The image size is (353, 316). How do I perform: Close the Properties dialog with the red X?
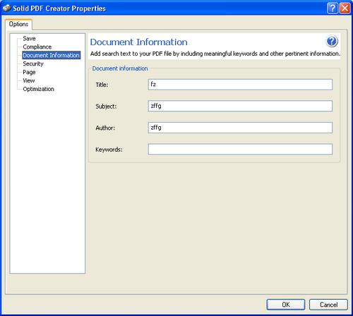point(345,8)
